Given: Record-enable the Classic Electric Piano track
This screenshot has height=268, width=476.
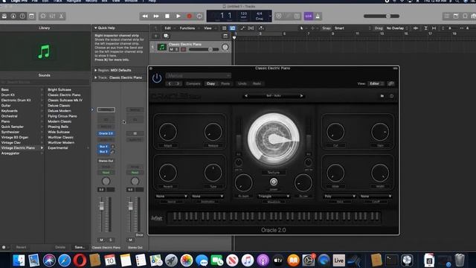Looking at the screenshot, I should (184, 49).
